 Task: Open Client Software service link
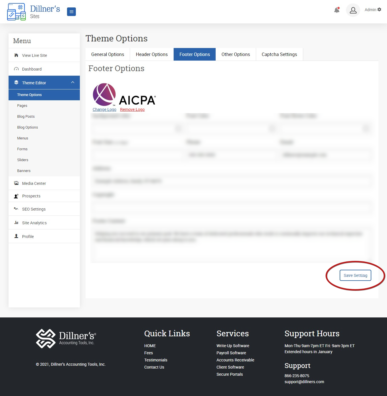click(230, 367)
